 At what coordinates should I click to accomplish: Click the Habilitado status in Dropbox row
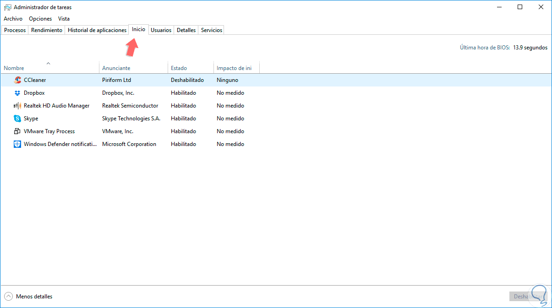point(183,93)
